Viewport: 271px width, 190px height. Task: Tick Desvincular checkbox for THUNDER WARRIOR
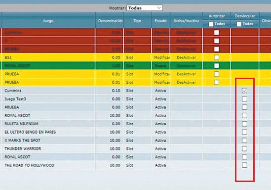point(244,148)
